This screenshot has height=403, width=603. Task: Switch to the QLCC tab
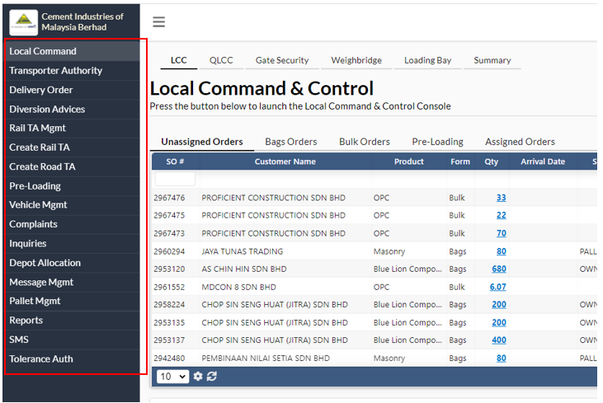[x=221, y=60]
